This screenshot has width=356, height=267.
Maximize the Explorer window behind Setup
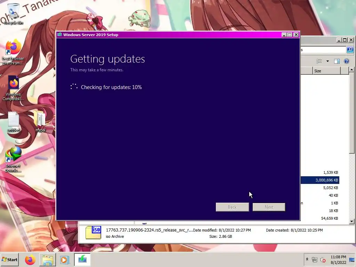point(345,40)
